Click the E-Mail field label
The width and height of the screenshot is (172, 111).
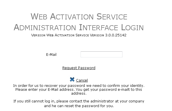tap(51, 54)
